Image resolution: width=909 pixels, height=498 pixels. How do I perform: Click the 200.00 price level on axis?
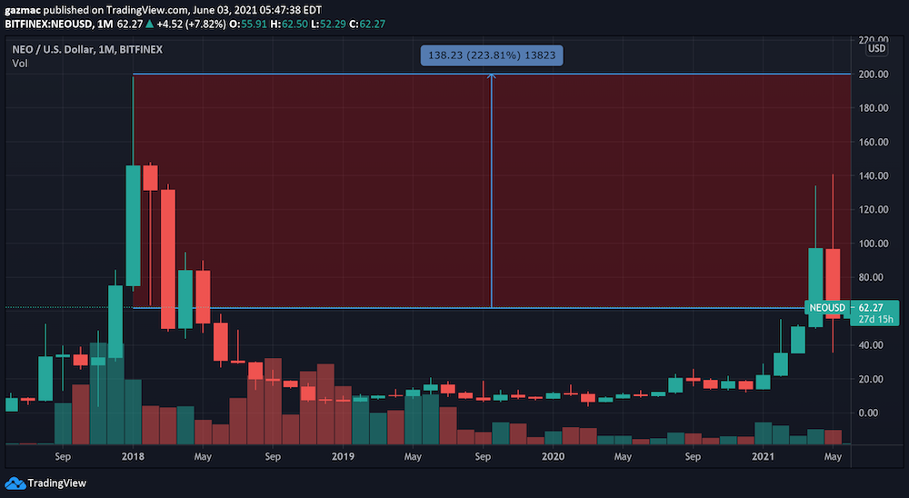874,74
